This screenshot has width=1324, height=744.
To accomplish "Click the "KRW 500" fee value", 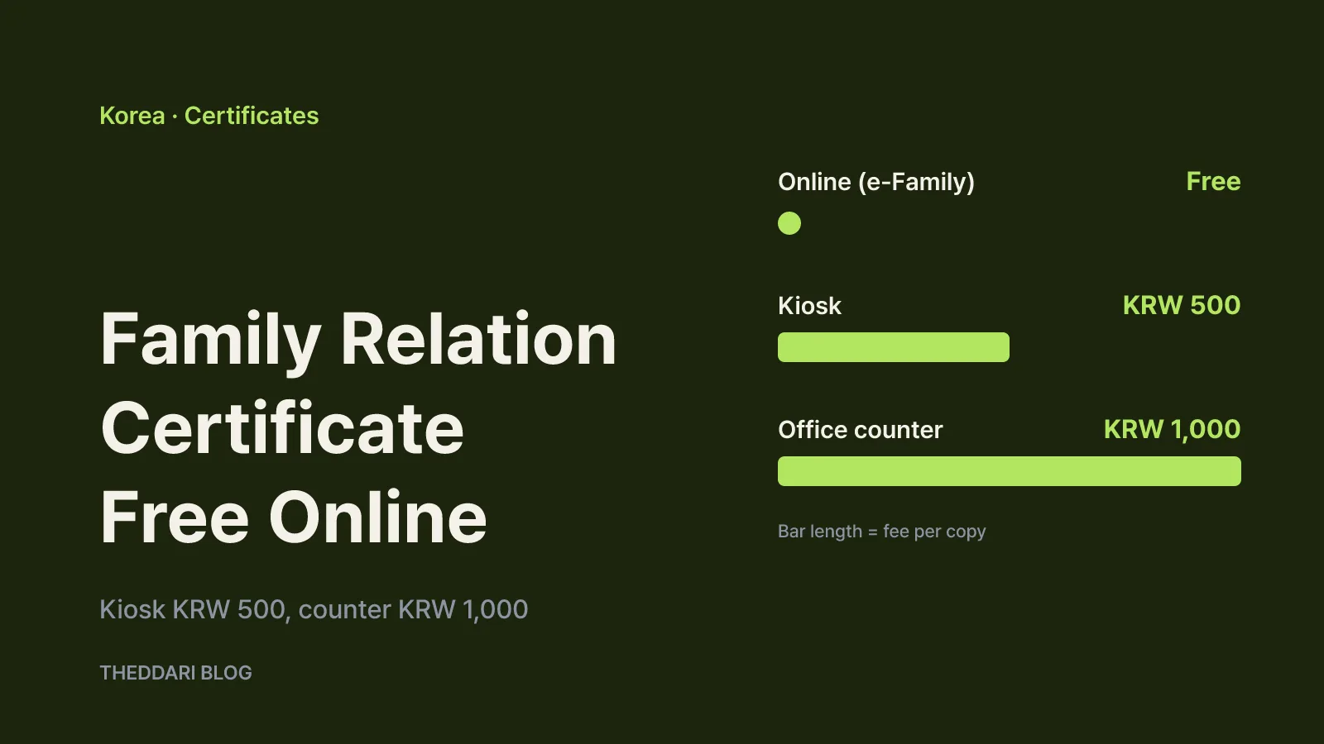I will click(1182, 305).
